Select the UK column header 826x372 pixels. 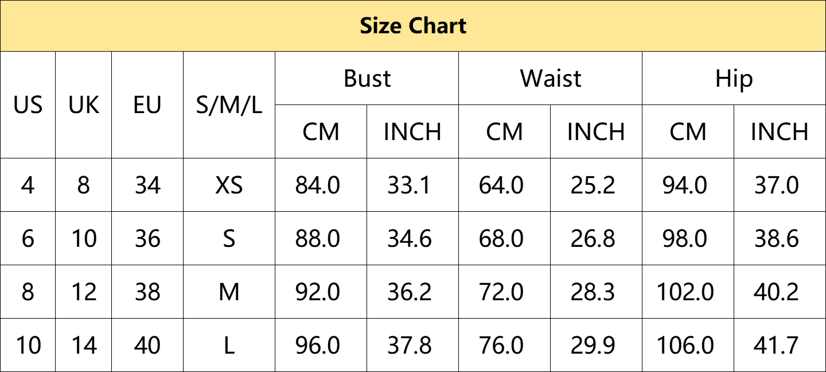pos(84,105)
